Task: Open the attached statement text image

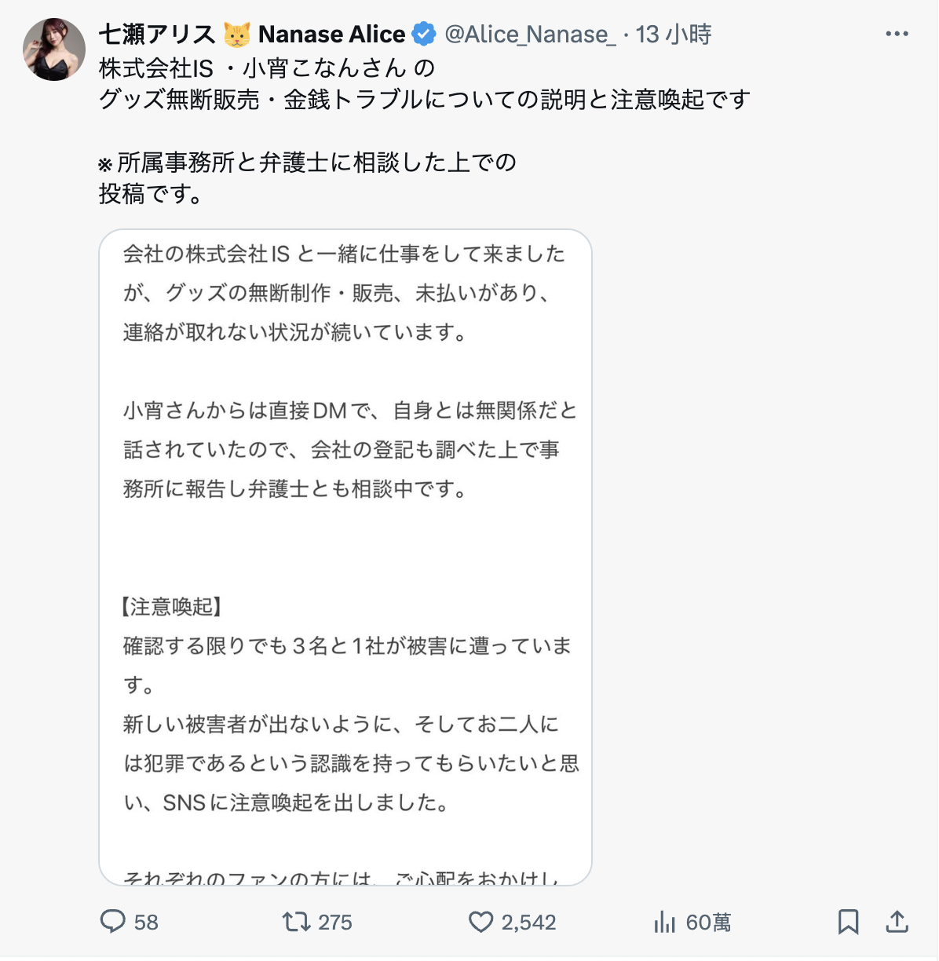Action: click(345, 557)
